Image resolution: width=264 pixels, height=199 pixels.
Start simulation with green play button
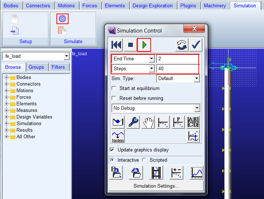tap(144, 45)
